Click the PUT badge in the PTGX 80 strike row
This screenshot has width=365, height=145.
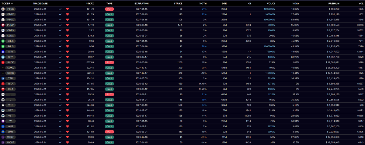tap(109, 9)
